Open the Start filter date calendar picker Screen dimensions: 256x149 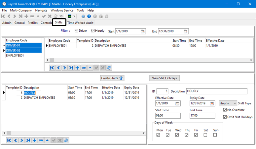pyautogui.click(x=143, y=31)
